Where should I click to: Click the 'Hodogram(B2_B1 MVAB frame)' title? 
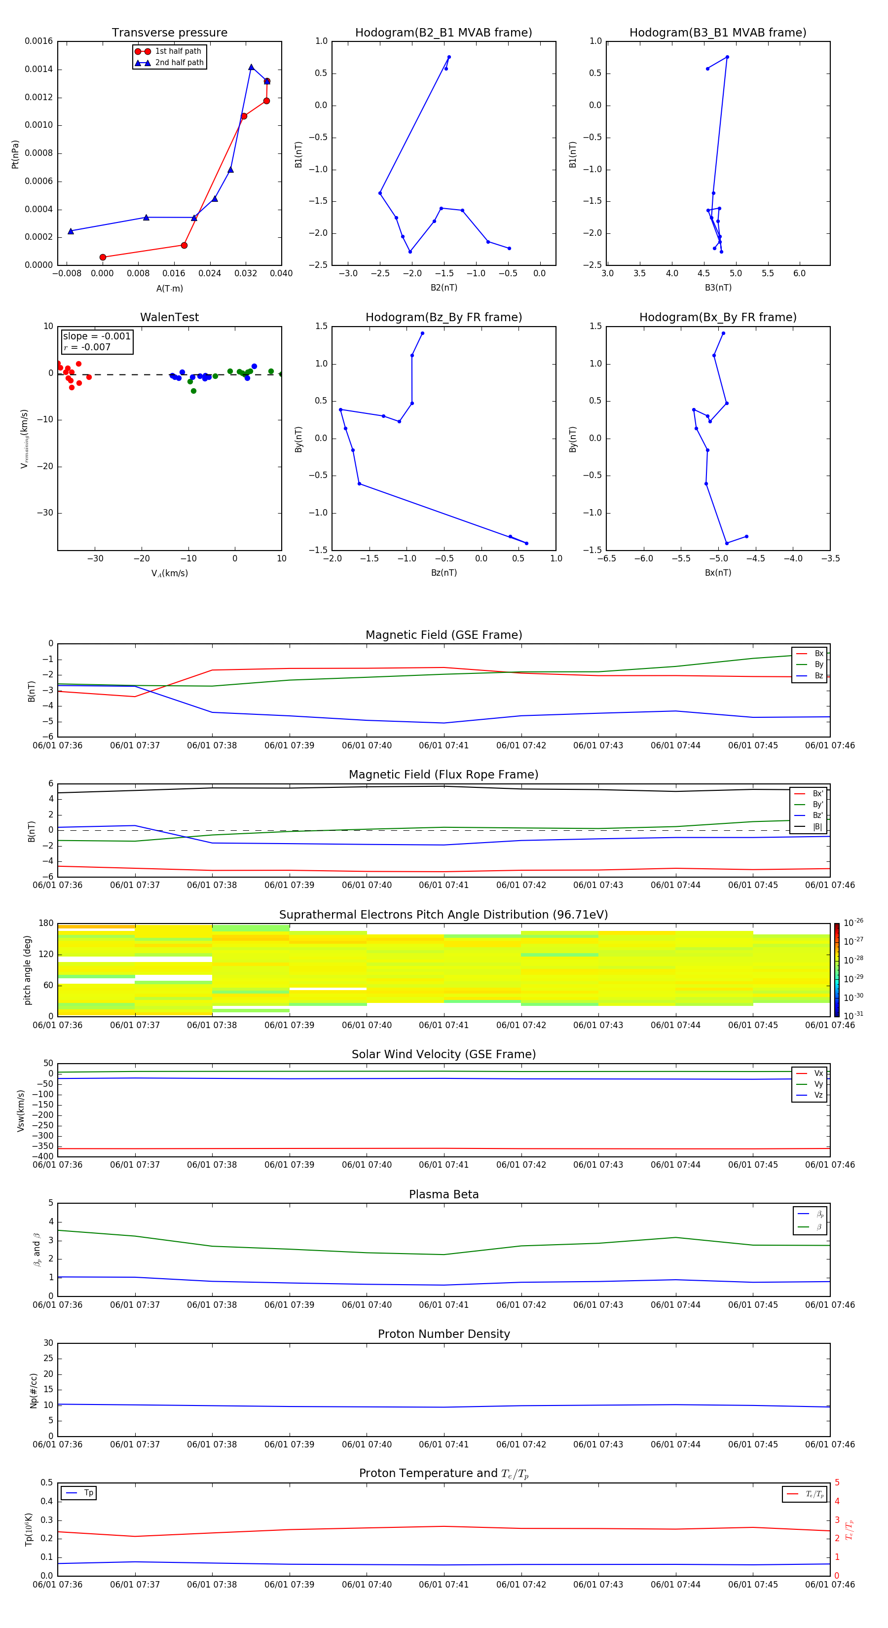pos(444,33)
